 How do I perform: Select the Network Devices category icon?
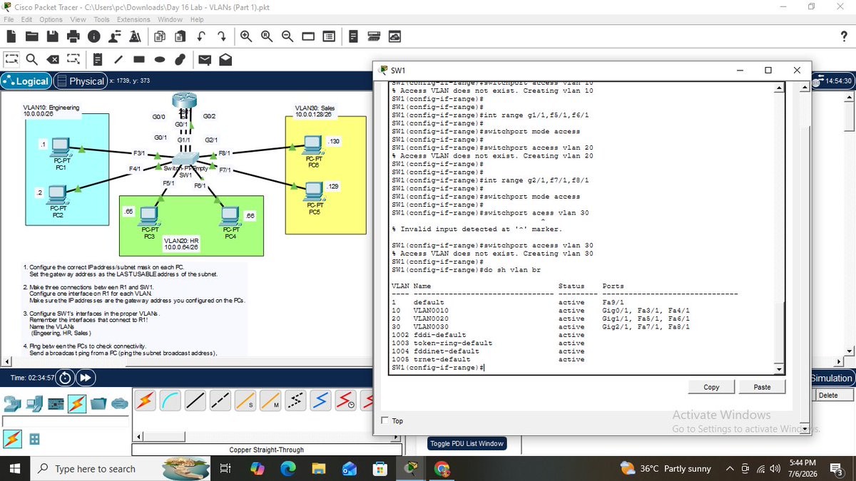click(14, 403)
